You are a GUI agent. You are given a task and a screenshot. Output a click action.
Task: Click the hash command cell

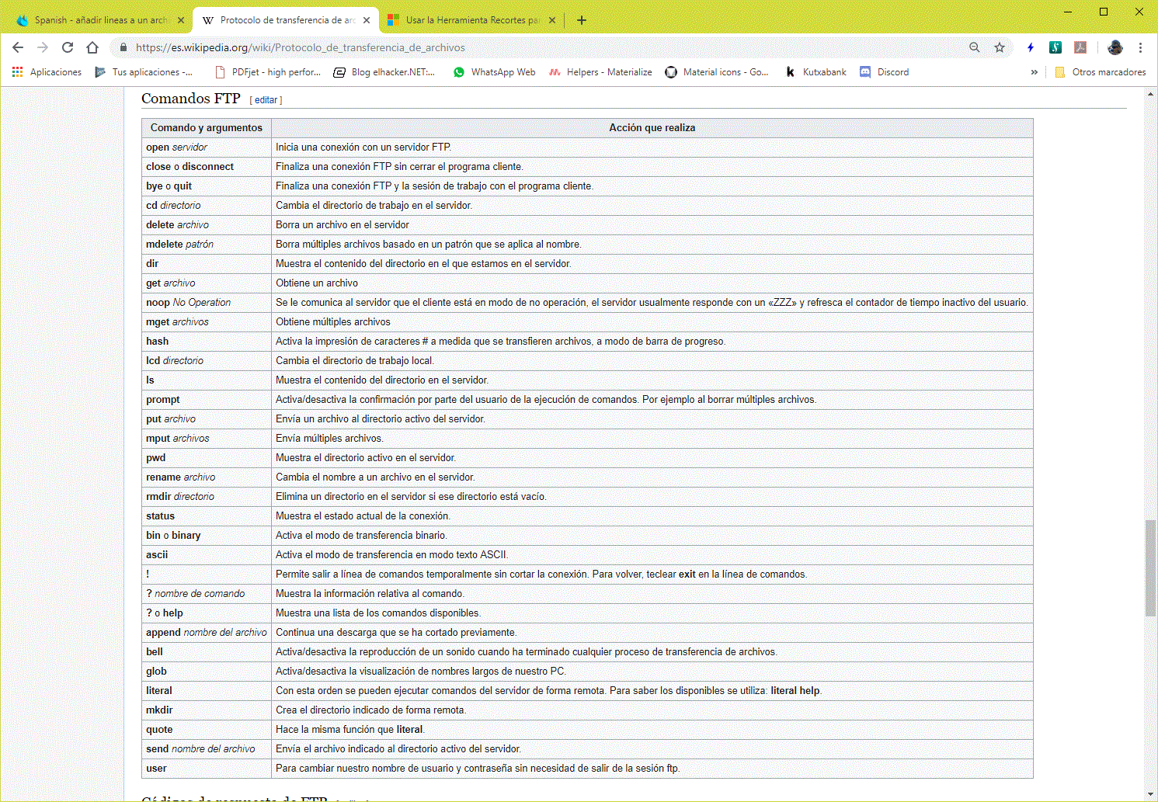(207, 342)
